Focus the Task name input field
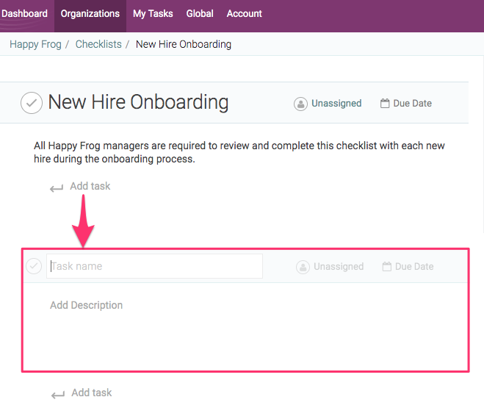This screenshot has width=484, height=408. pos(154,266)
